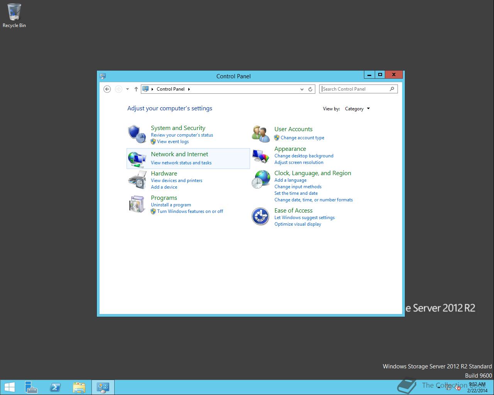The height and width of the screenshot is (395, 494).
Task: Click the Forward arrow button
Action: point(118,89)
